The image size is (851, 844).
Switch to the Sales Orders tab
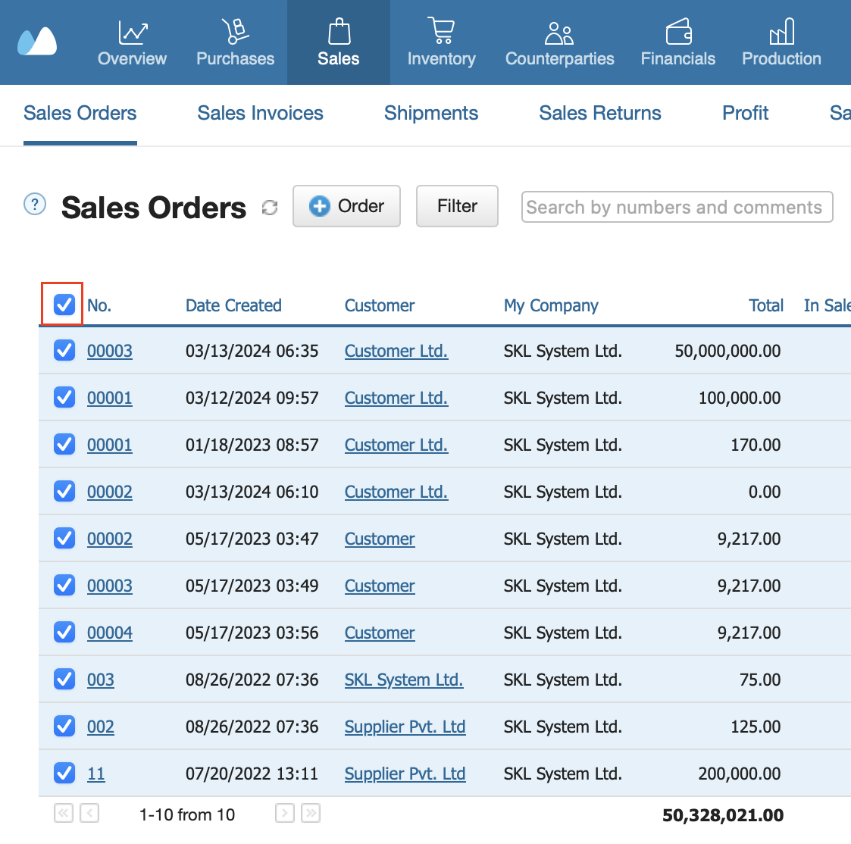[80, 114]
